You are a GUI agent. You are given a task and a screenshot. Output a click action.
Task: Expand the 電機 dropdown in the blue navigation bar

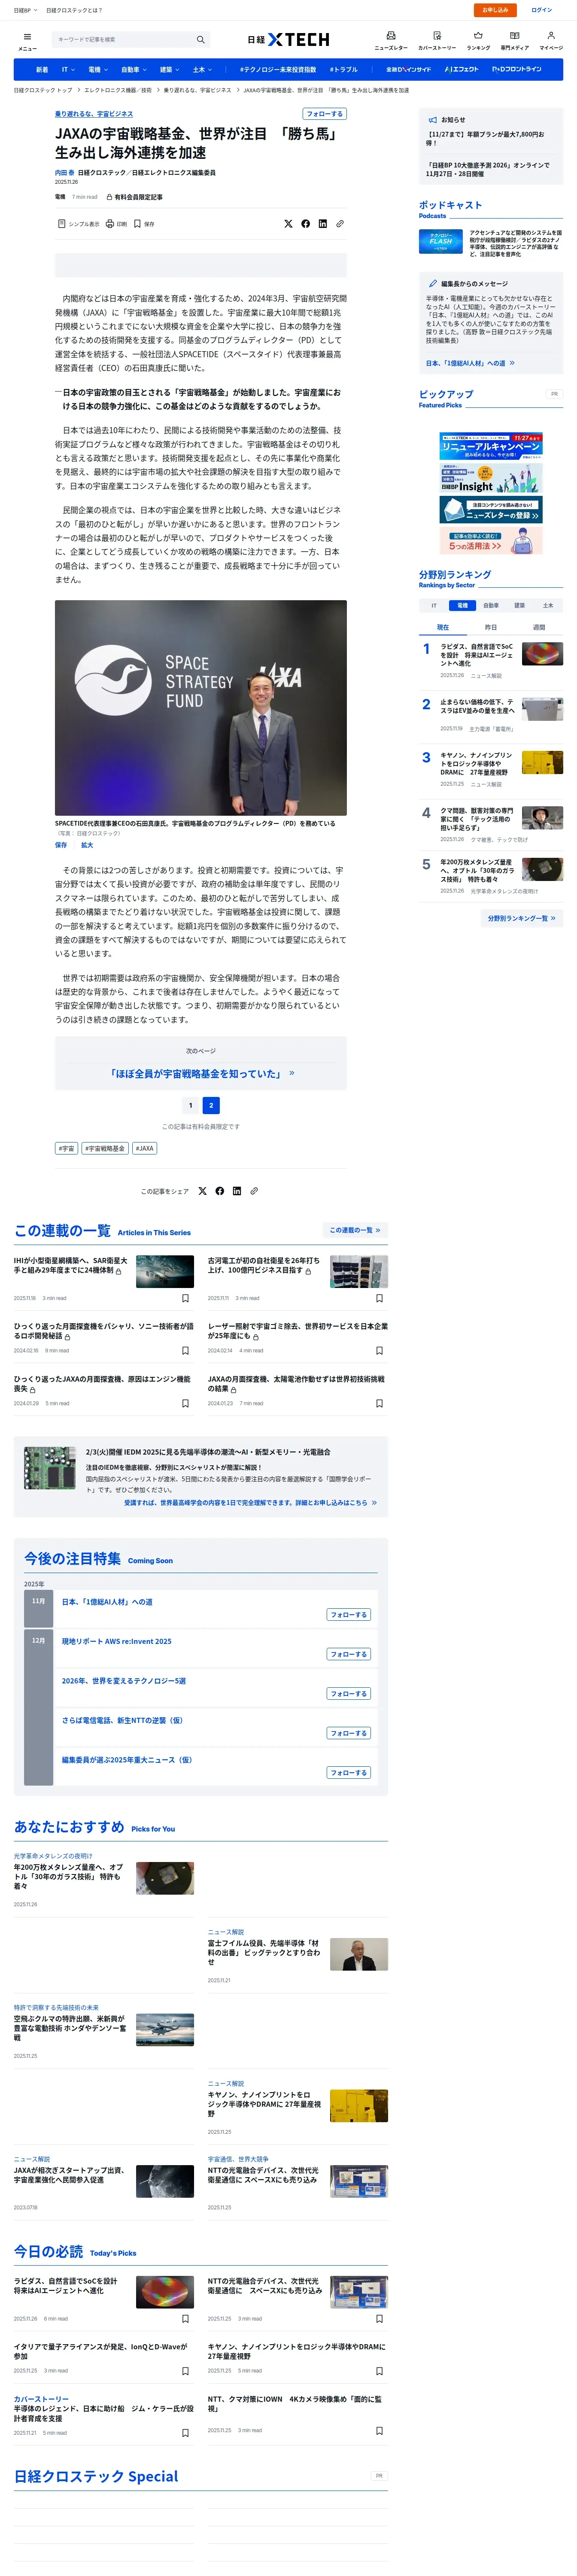pyautogui.click(x=97, y=70)
